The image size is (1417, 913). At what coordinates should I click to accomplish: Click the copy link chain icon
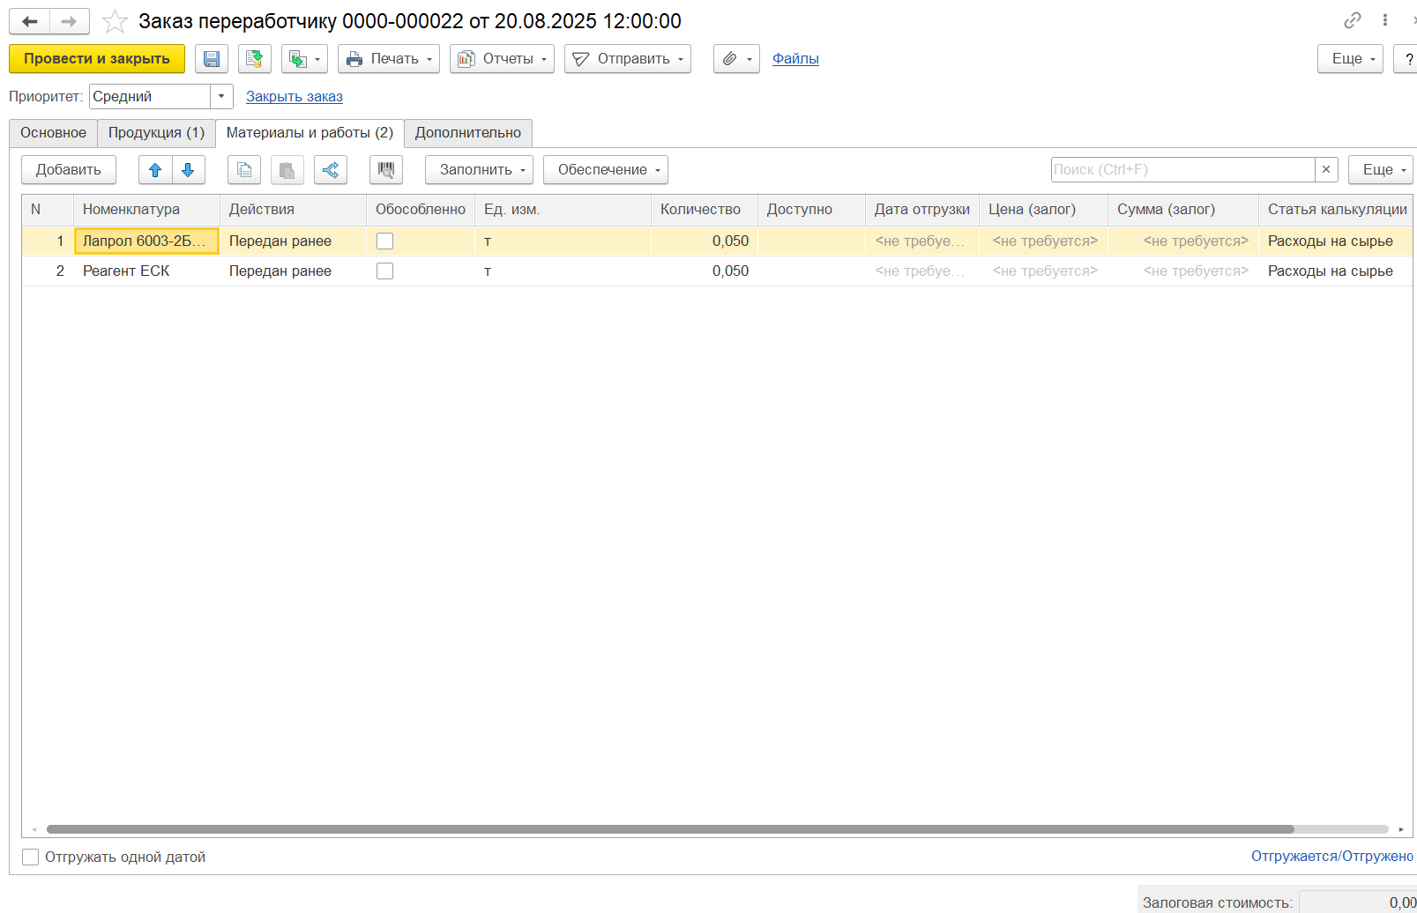pos(1352,20)
